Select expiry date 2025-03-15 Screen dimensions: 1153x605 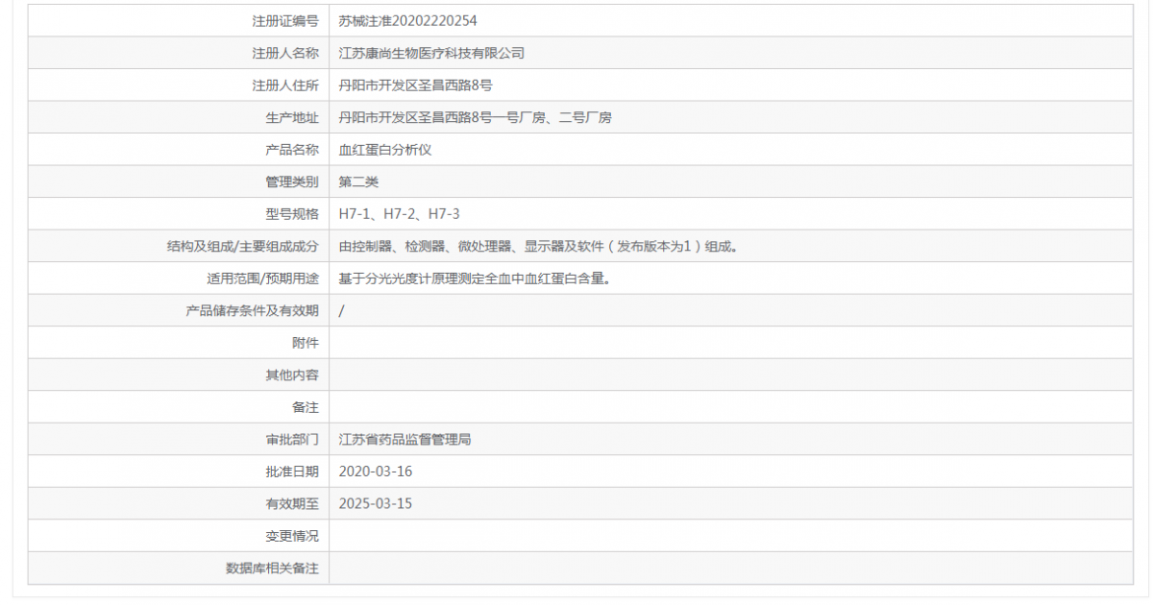tap(376, 503)
